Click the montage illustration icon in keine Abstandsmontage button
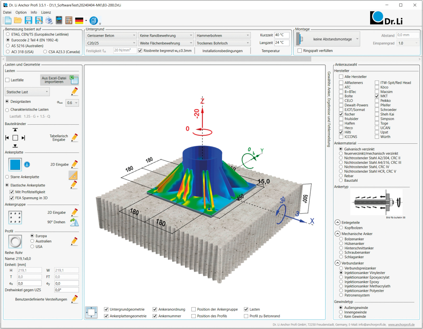 pyautogui.click(x=300, y=39)
